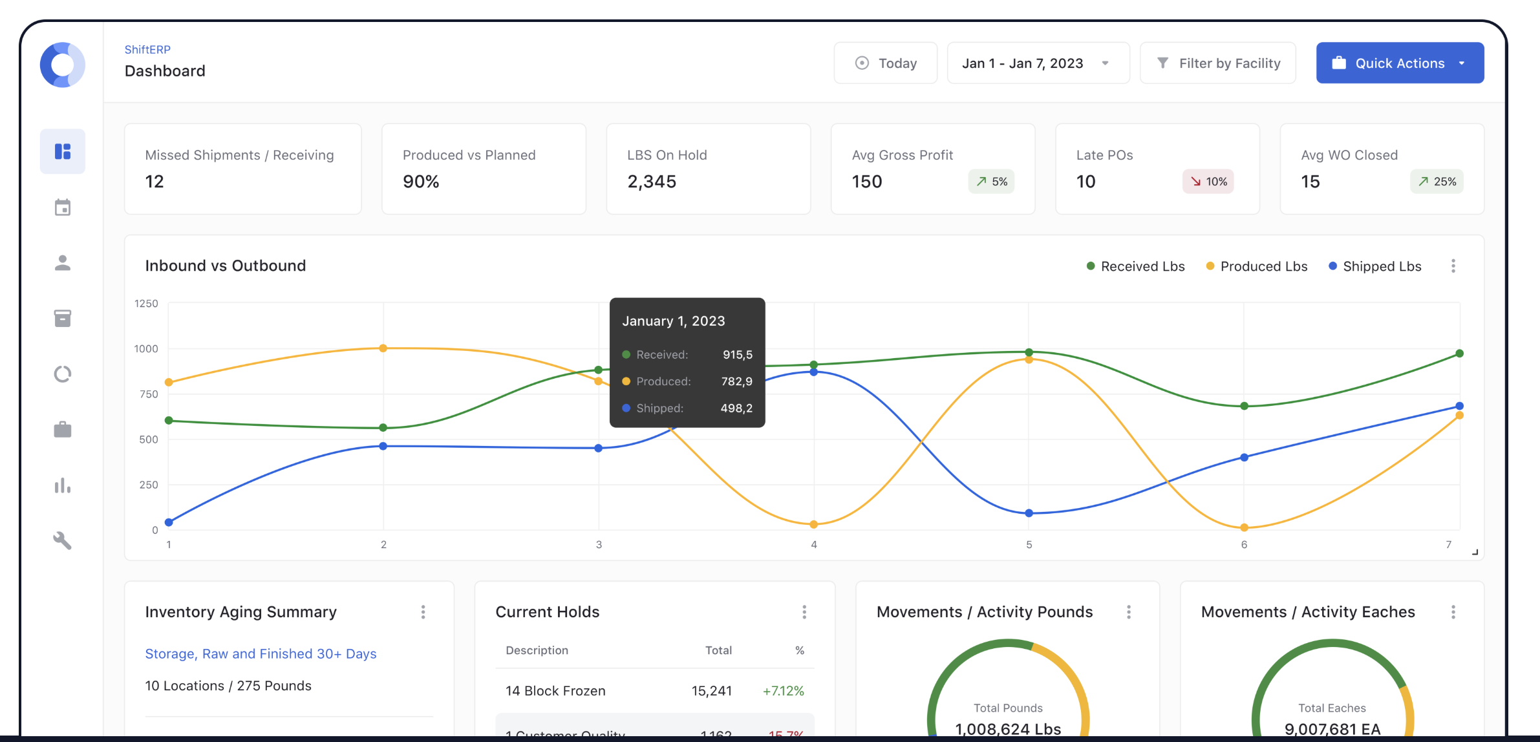The height and width of the screenshot is (742, 1540).
Task: Expand the Jan 1 - Jan 7, 2023 date range dropdown
Action: (1038, 63)
